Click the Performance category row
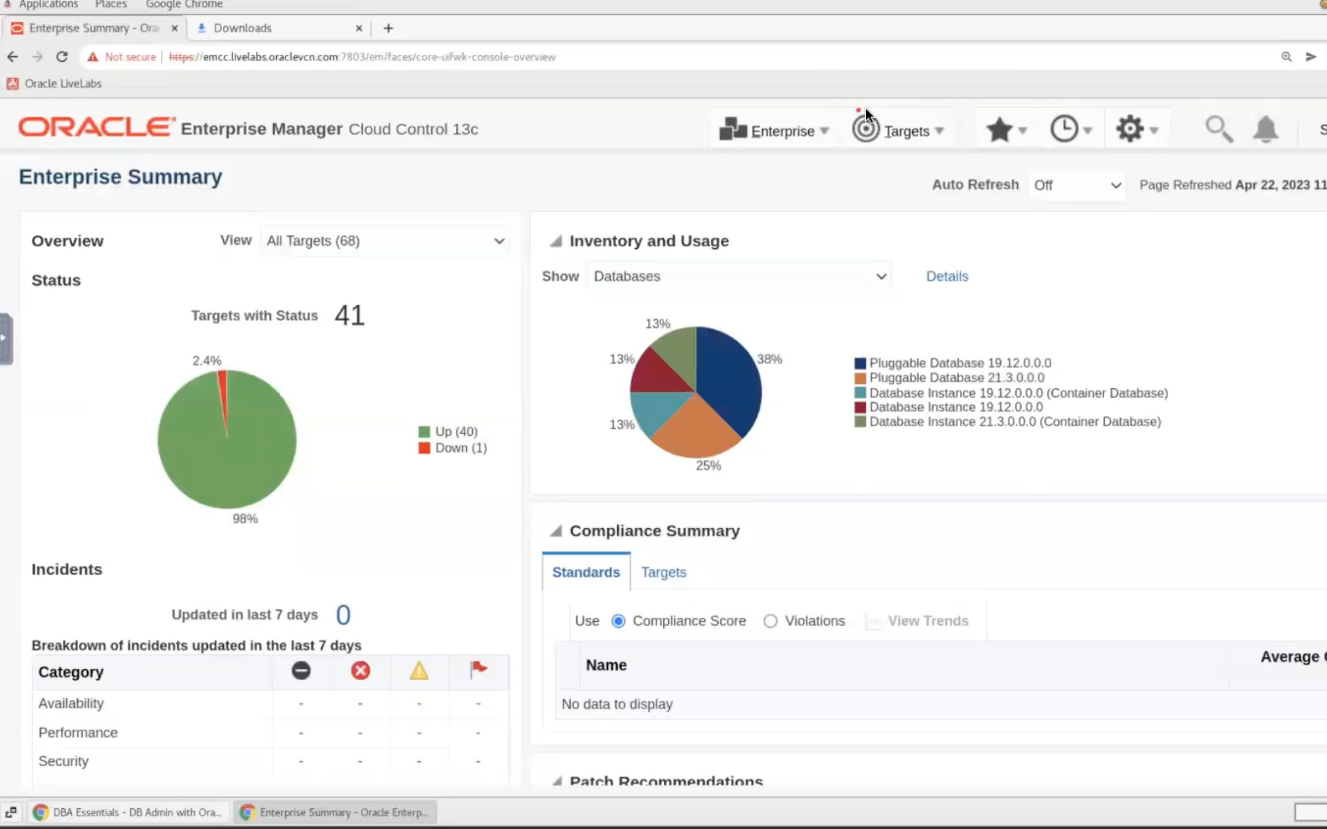1327x829 pixels. pos(270,733)
